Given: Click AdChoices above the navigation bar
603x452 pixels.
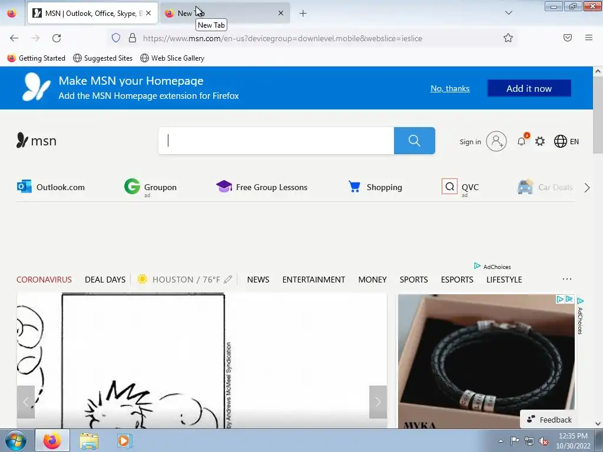Looking at the screenshot, I should 493,267.
